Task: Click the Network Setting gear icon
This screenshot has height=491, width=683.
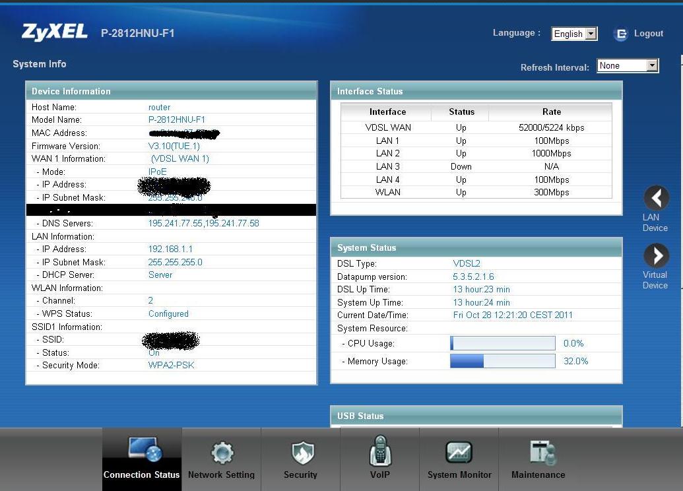Action: (x=222, y=453)
